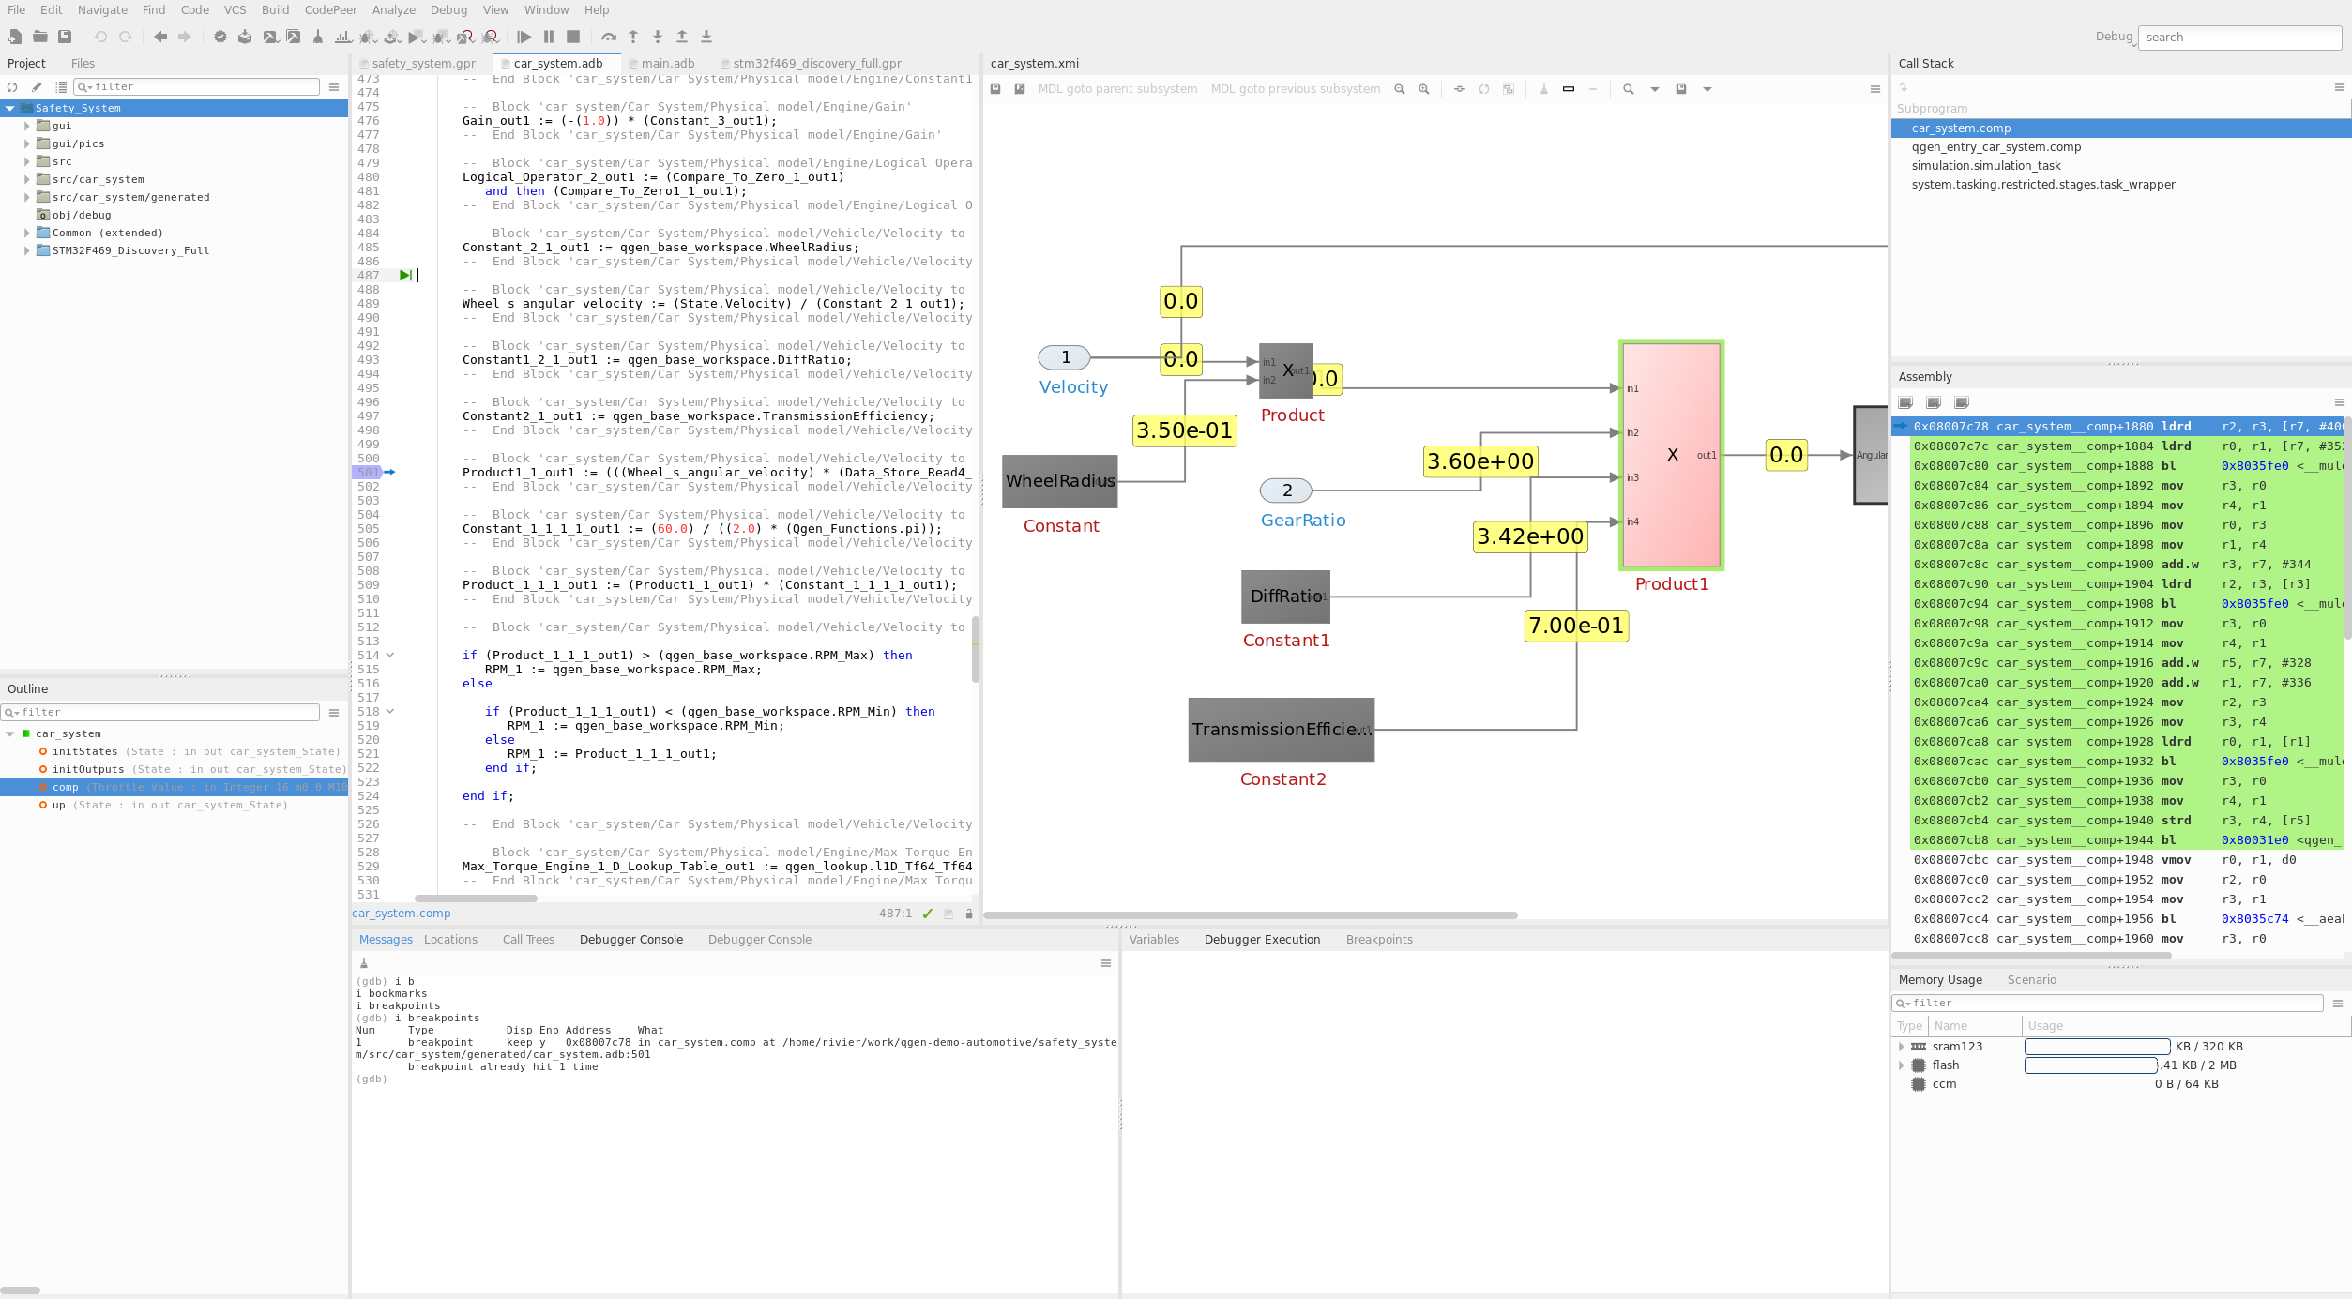This screenshot has width=2352, height=1299.
Task: Open the diagram search options dropdown arrow
Action: click(1655, 89)
